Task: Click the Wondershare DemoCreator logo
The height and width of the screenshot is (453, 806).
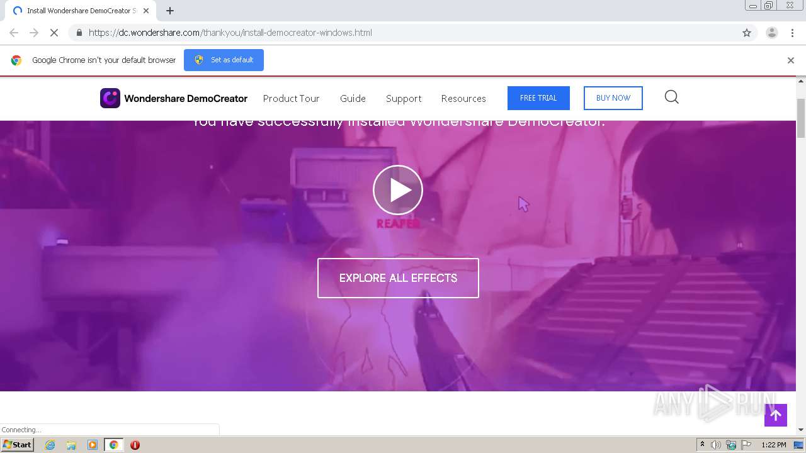Action: (174, 98)
